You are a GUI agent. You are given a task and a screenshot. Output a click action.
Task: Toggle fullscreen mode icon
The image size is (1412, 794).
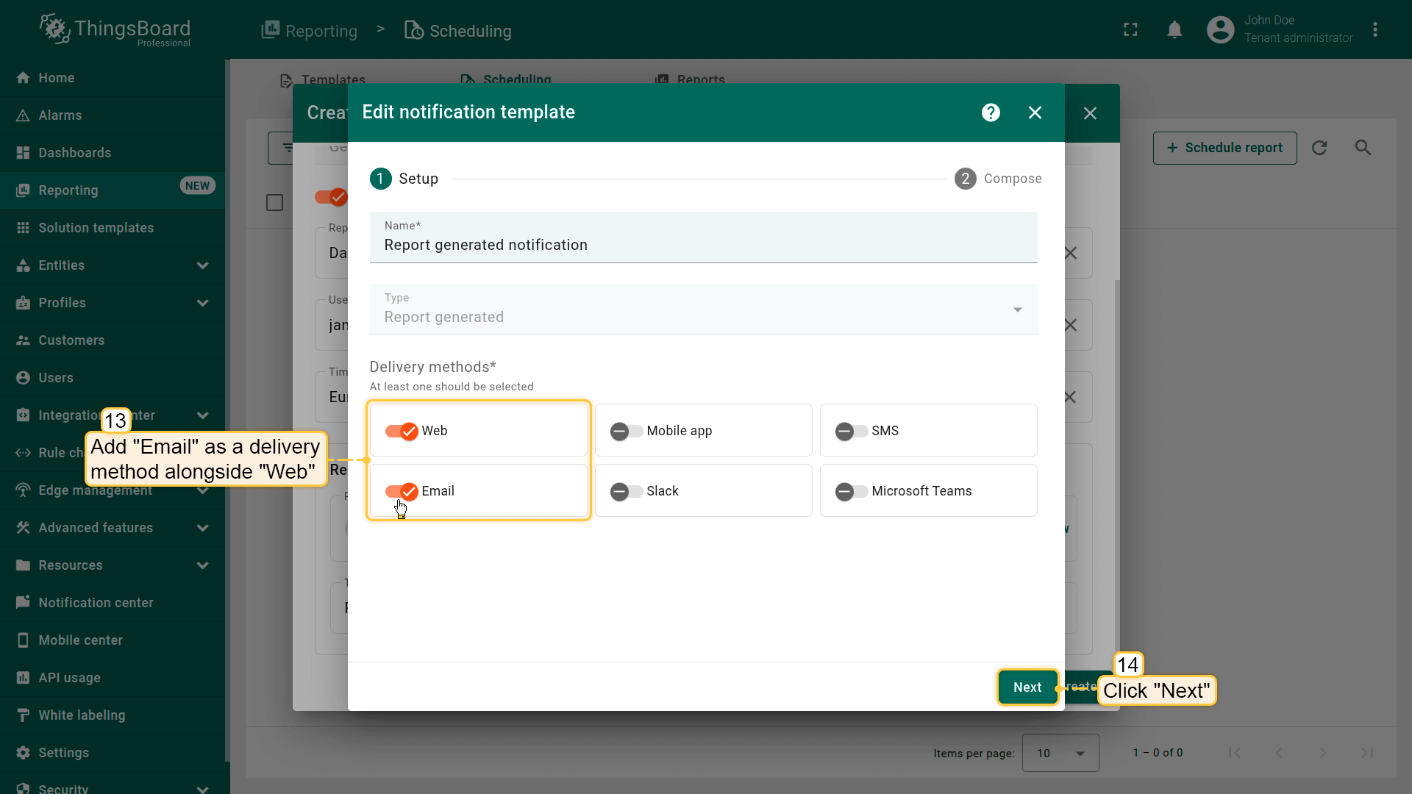(1130, 30)
